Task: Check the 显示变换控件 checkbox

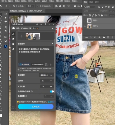Action: [38, 6]
